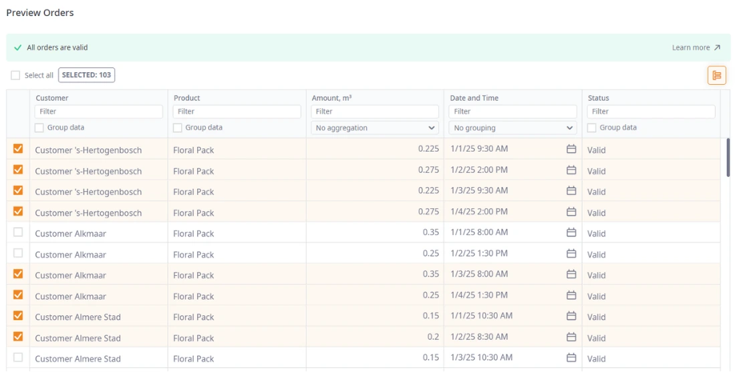Screen dimensions: 735x374
Task: Click Customer Almere Stad in the 1/1/25 row
Action: pyautogui.click(x=78, y=317)
